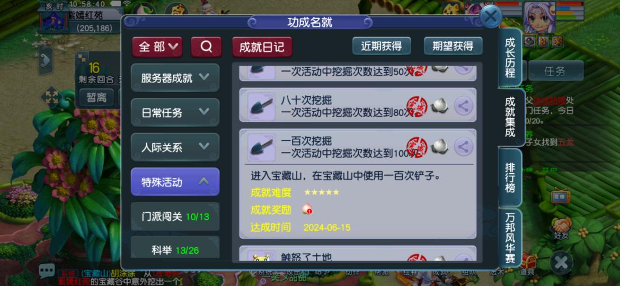This screenshot has width=620, height=286.
Task: Tap the peach reward icon under 成就奖励
Action: click(x=307, y=209)
